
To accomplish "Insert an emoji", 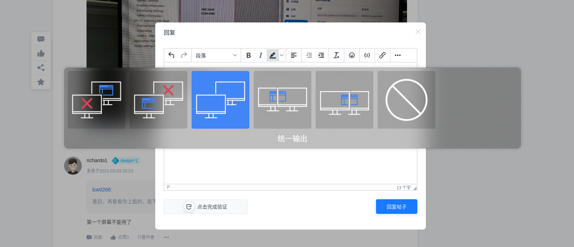I will click(352, 55).
